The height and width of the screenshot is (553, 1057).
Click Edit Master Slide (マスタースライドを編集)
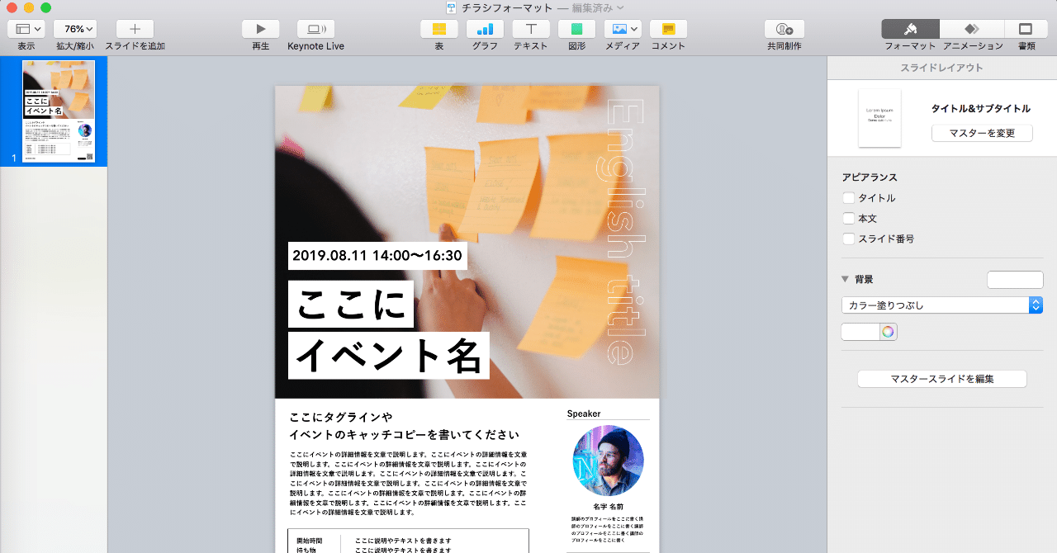[942, 379]
